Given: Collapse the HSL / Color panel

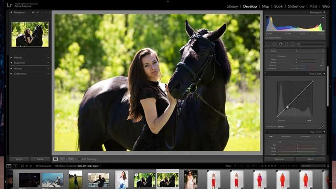Looking at the screenshot, I should (324, 132).
